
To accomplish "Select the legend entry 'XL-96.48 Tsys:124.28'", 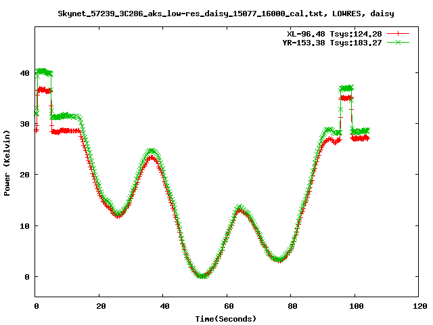I will click(334, 34).
